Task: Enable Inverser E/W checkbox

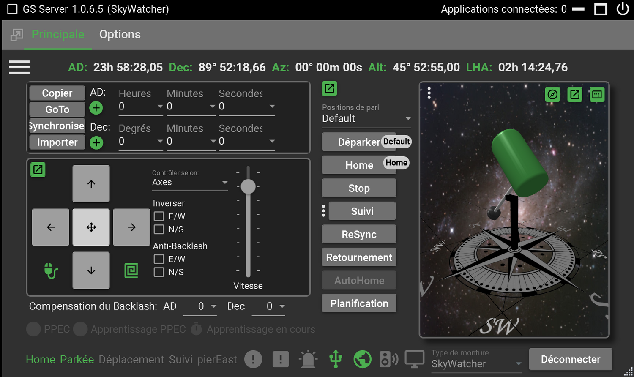Action: coord(159,216)
